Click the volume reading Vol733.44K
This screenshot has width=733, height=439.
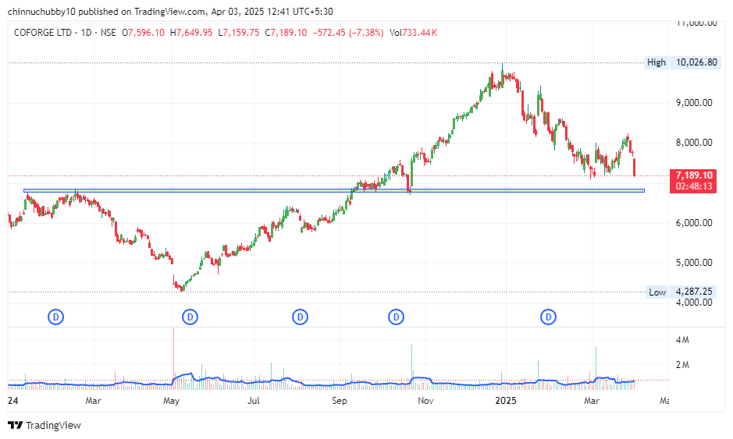413,33
